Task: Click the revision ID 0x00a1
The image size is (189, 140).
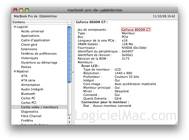Action: click(127, 55)
